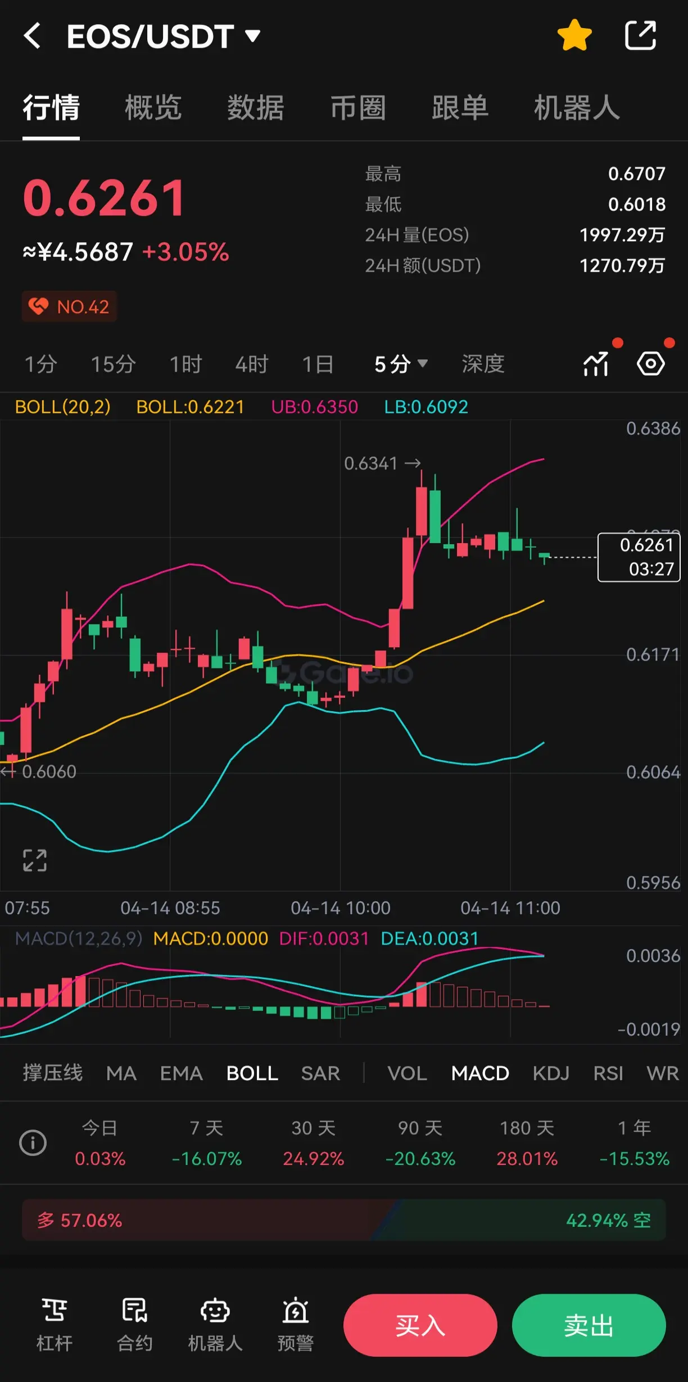Tap the 最高 value 0.6707

(637, 174)
